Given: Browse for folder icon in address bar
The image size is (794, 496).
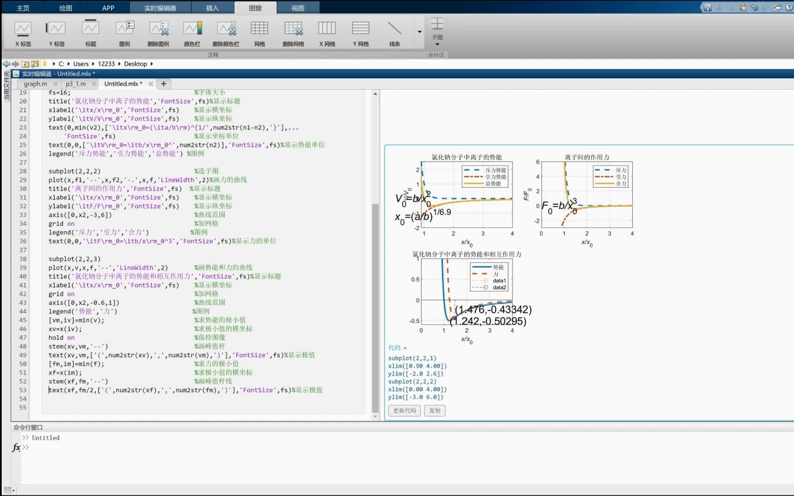Looking at the screenshot, I should 35,64.
